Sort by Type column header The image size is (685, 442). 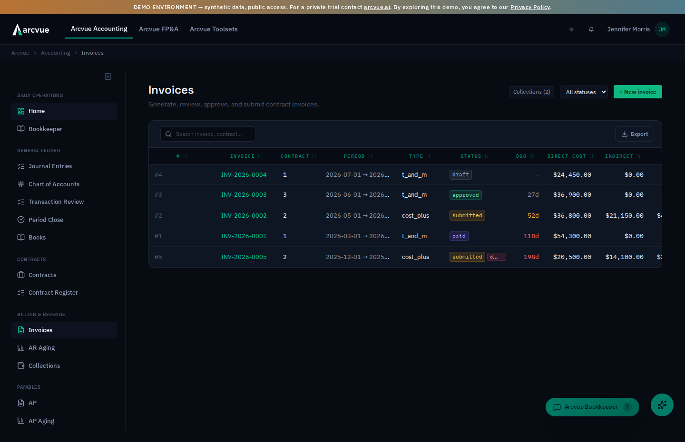pos(420,156)
